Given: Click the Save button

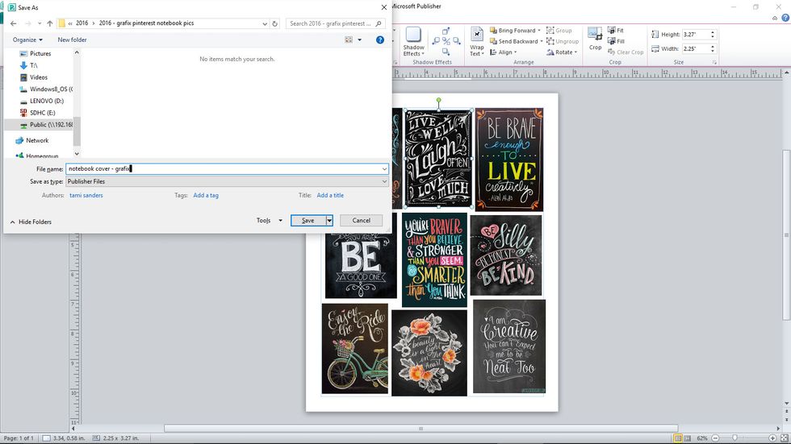Looking at the screenshot, I should (x=308, y=221).
